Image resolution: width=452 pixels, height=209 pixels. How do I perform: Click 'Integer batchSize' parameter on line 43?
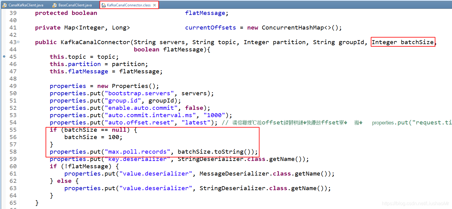(x=403, y=42)
